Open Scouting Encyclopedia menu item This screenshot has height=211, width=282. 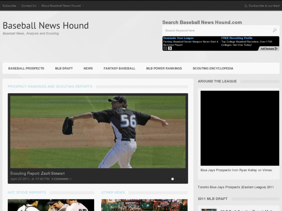click(x=213, y=69)
